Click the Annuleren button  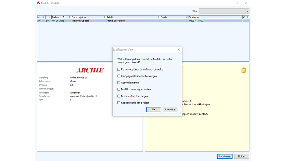click(170, 109)
